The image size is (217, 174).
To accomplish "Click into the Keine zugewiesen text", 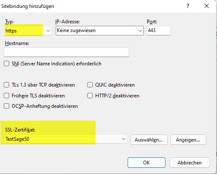I will pos(76,30).
